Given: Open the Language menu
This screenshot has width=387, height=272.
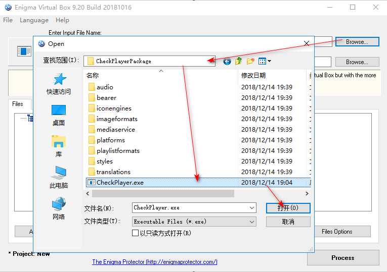Looking at the screenshot, I should [x=34, y=20].
